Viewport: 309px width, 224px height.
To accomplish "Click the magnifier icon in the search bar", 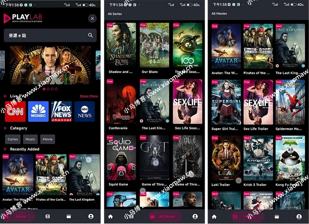I will [x=90, y=35].
